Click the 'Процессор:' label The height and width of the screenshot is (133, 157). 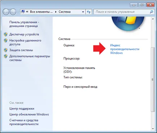coord(72,59)
